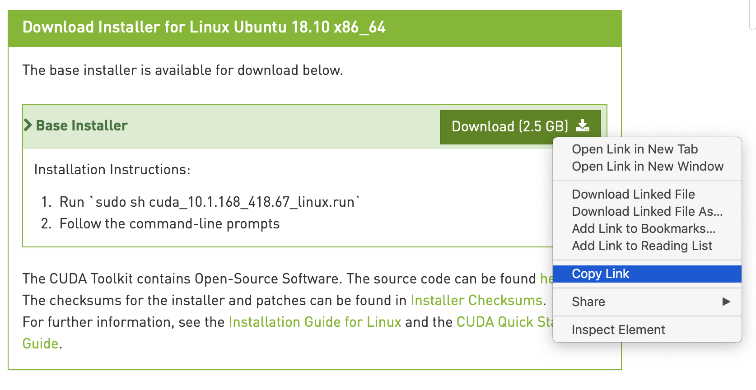
Task: Click the sudo sh cuda run command text
Action: point(210,202)
